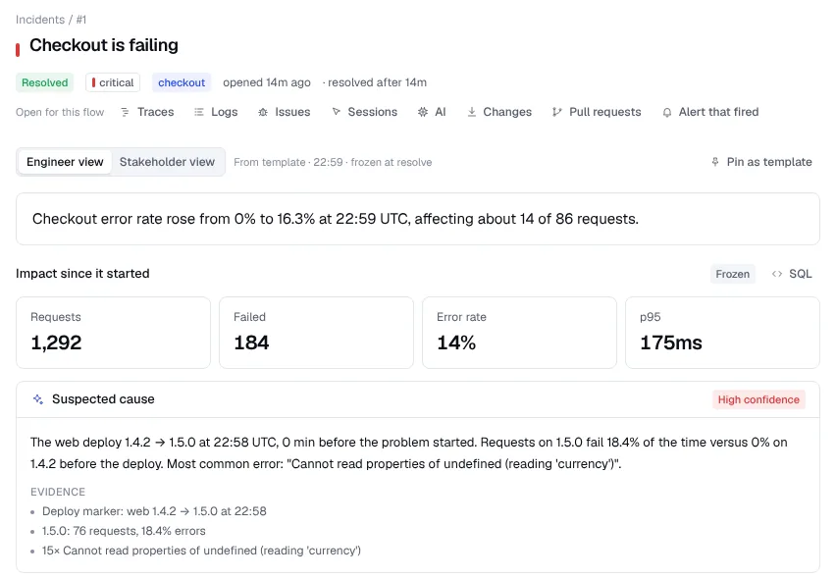Click the checkout error rate summary sentence
836x579 pixels.
[x=336, y=219]
